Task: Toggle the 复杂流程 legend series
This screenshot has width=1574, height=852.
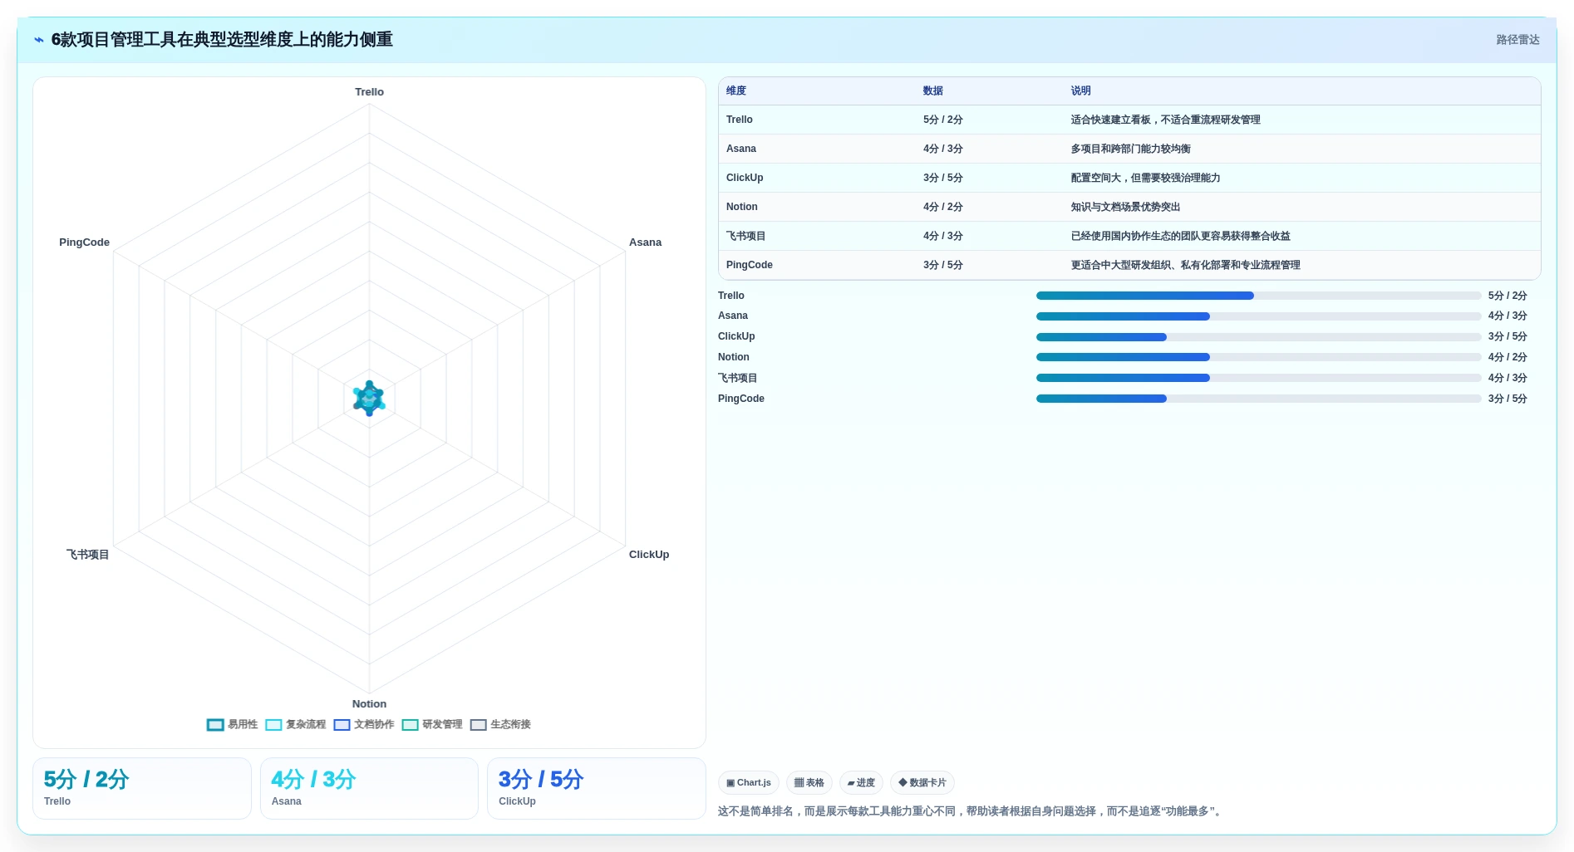Action: tap(296, 725)
